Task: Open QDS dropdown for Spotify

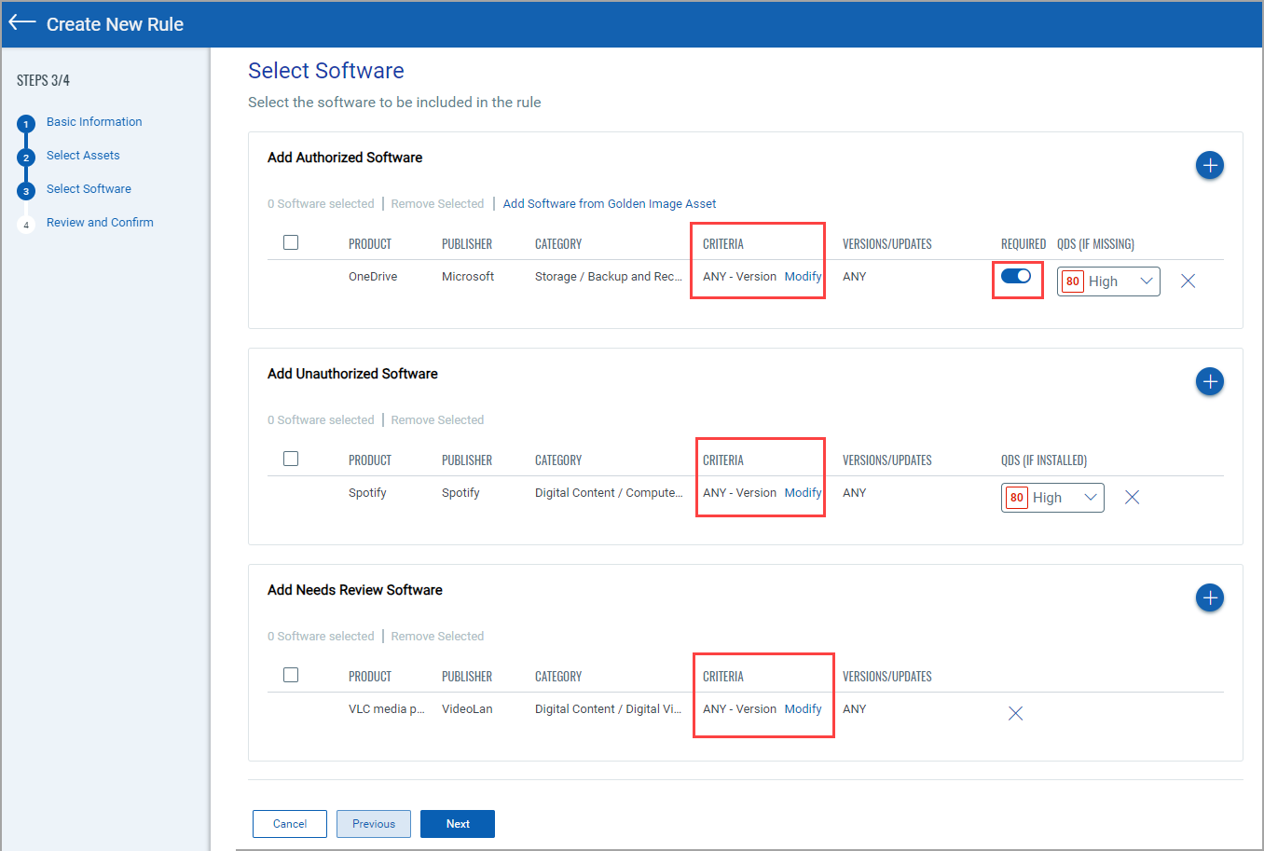Action: 1052,498
